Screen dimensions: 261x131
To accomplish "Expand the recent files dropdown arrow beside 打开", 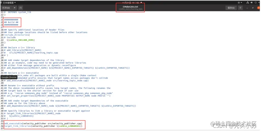I will pyautogui.click(x=15, y=8).
